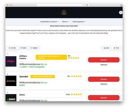Select DESC sort order

(116, 48)
